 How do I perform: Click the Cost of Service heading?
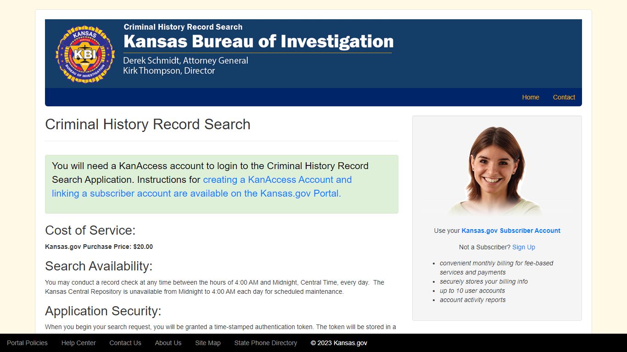90,230
